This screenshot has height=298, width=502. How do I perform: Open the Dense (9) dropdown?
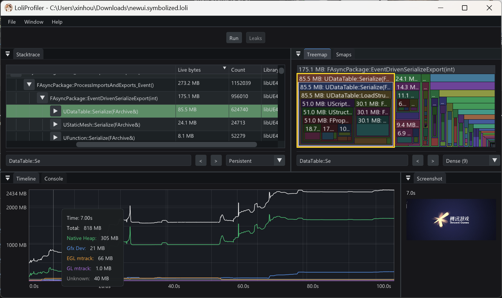pos(471,161)
